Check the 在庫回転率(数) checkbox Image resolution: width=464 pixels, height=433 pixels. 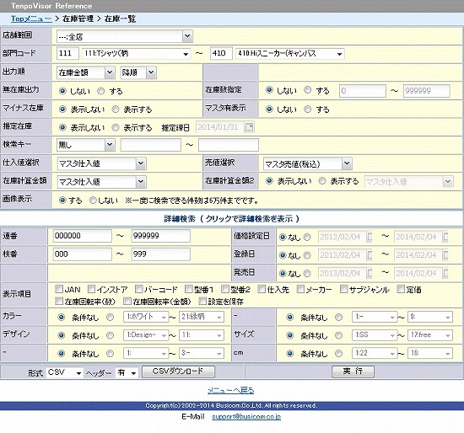pos(59,302)
